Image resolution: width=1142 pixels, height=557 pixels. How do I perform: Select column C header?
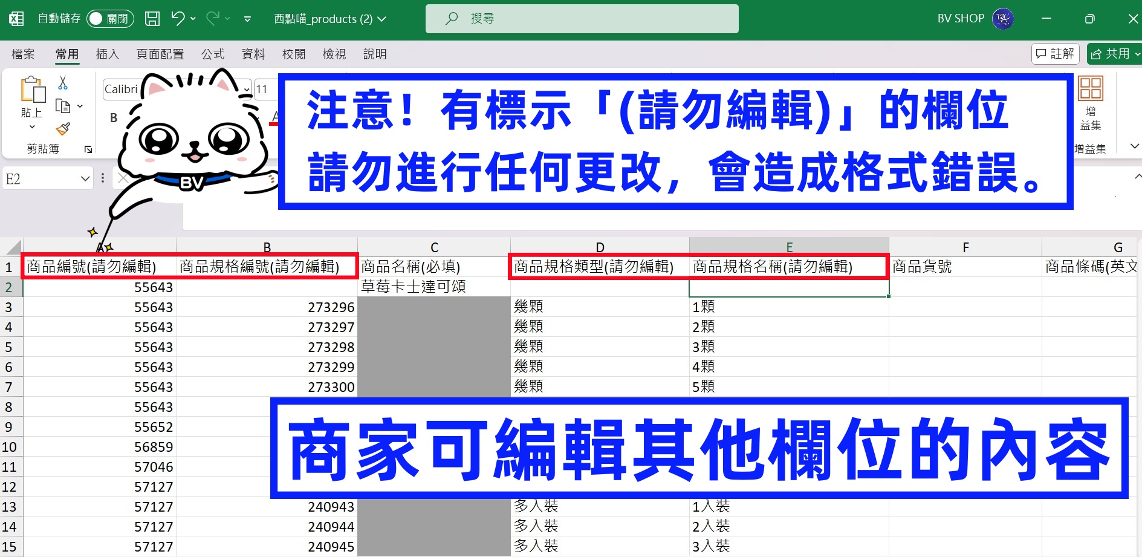coord(434,247)
